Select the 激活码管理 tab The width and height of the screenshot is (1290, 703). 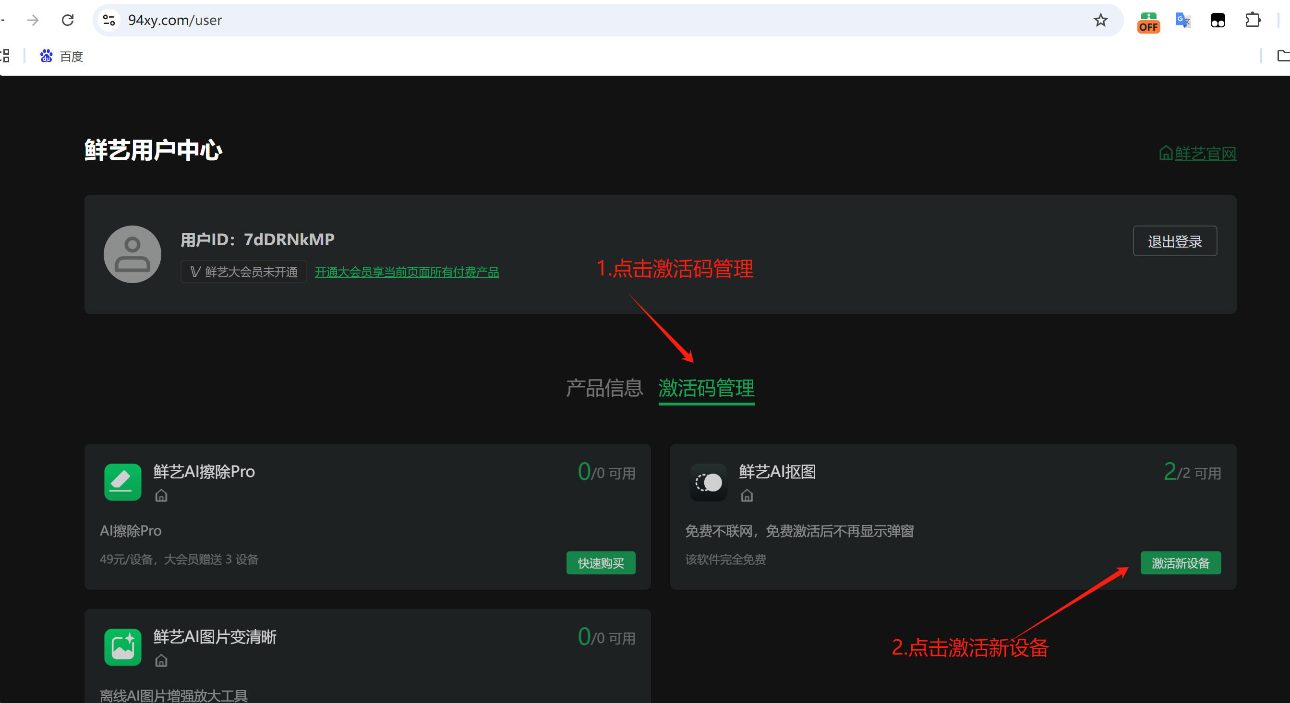(706, 388)
